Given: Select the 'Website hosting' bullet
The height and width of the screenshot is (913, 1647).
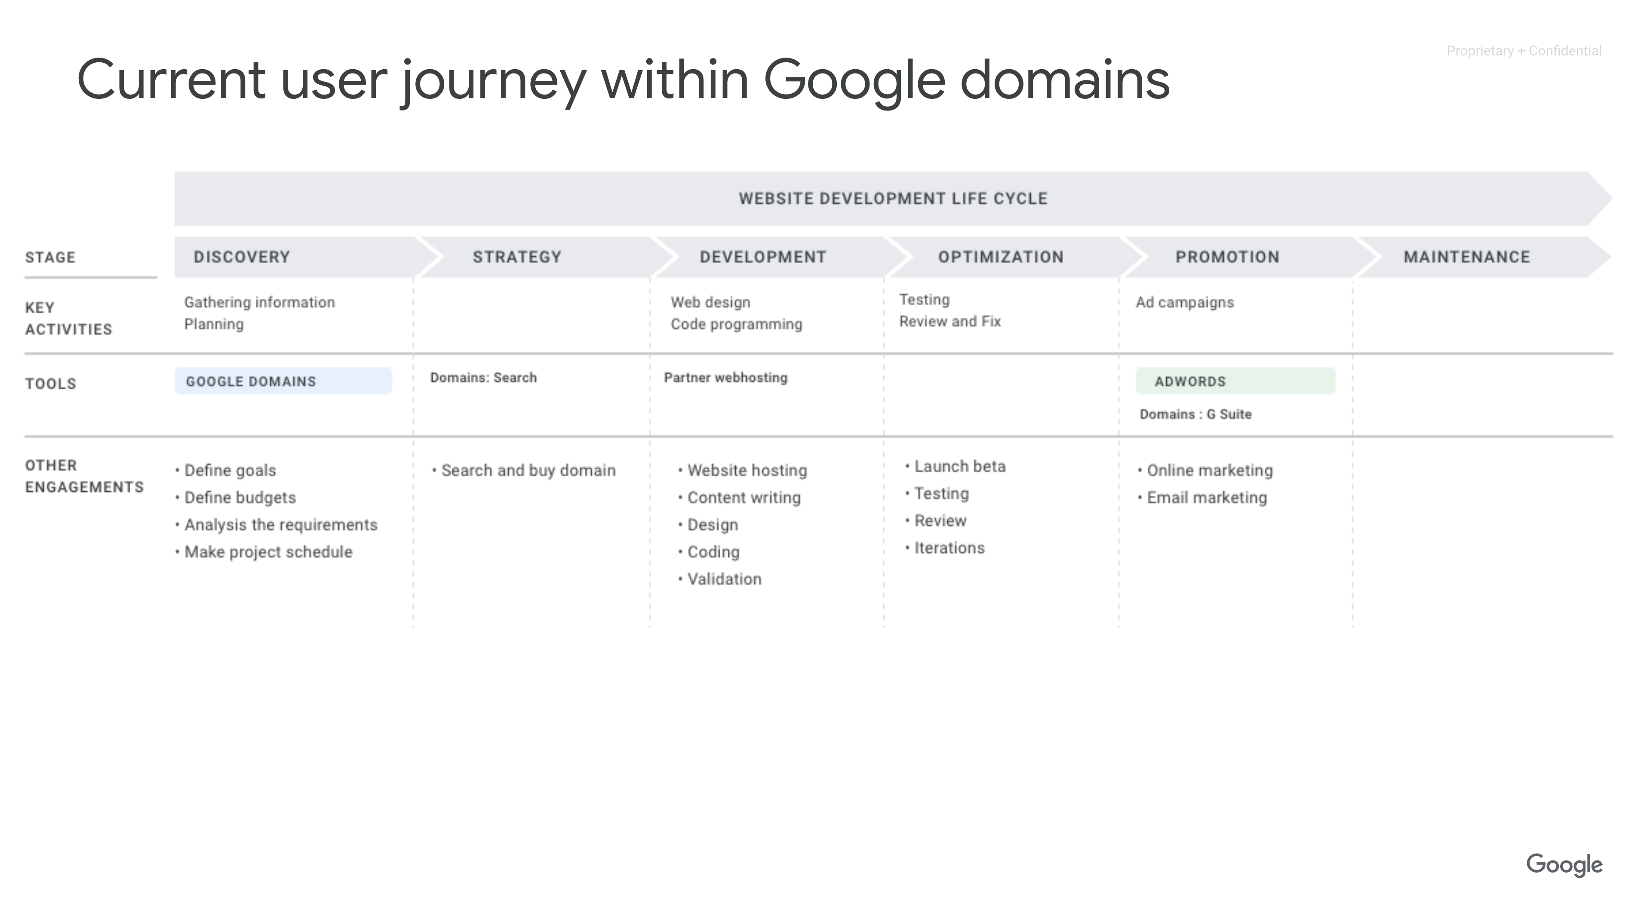Looking at the screenshot, I should (743, 470).
